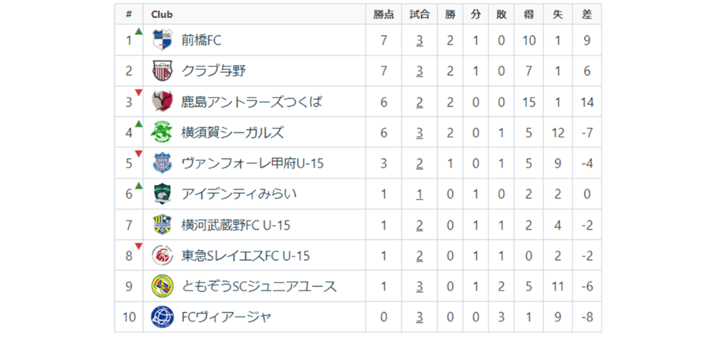The height and width of the screenshot is (337, 719).
Task: Click the FCヴィアージャ club name
Action: point(225,317)
